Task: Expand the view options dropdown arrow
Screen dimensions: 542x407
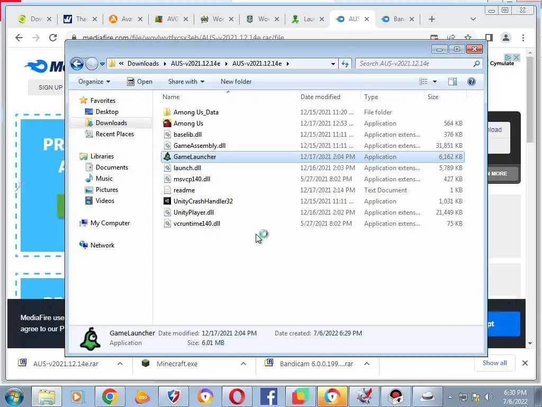Action: pos(435,82)
